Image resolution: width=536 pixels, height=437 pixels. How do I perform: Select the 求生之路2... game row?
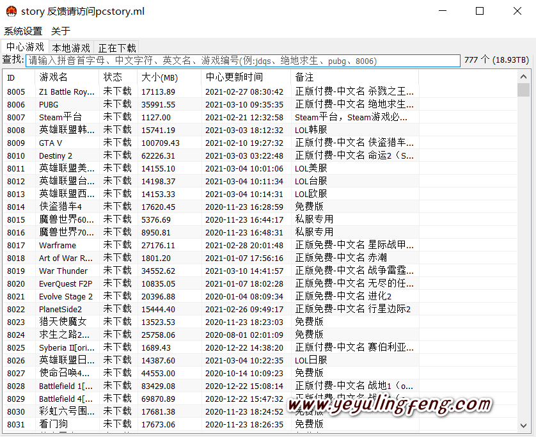[x=260, y=335]
